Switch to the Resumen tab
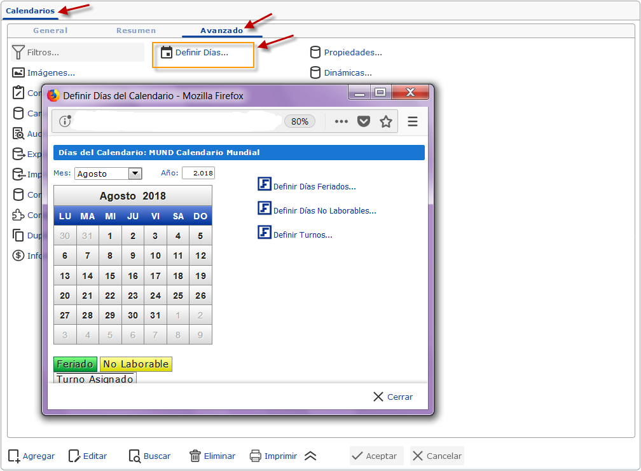The height and width of the screenshot is (471, 641). [x=137, y=30]
